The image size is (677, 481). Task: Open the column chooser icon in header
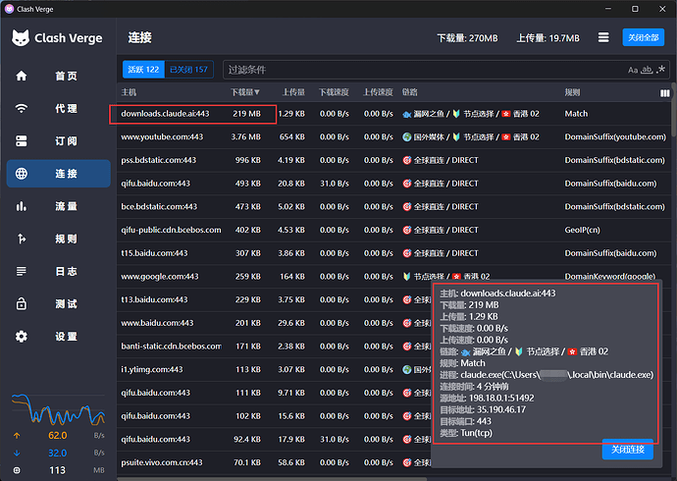pyautogui.click(x=665, y=93)
